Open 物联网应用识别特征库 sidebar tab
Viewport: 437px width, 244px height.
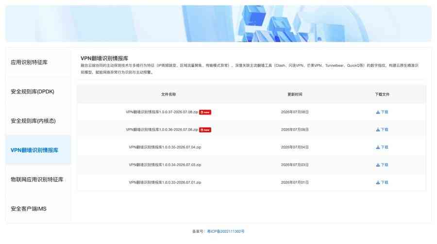[38, 179]
